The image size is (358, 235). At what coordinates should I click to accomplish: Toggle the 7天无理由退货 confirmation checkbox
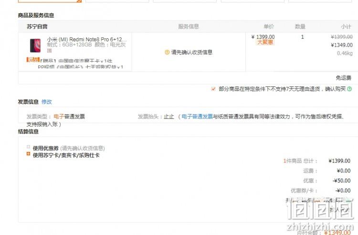tap(213, 89)
